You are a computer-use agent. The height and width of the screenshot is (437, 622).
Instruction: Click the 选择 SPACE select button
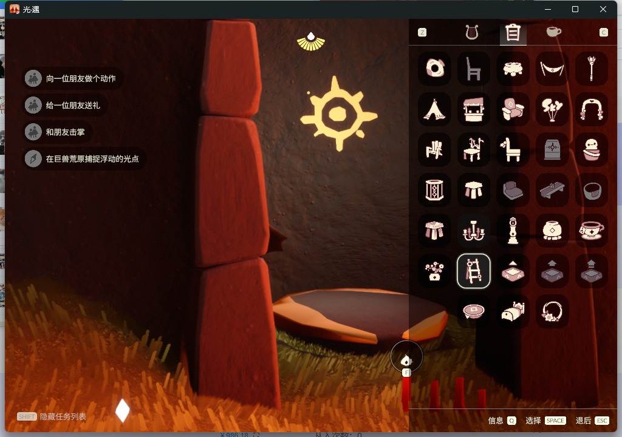[x=545, y=421]
